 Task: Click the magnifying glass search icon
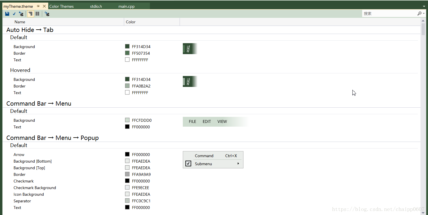coord(419,14)
